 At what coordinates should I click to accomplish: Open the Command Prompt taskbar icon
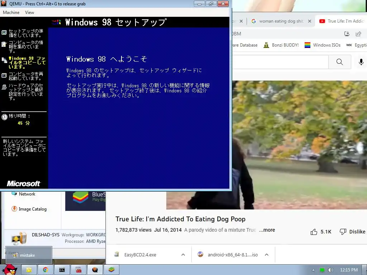[x=62, y=270]
